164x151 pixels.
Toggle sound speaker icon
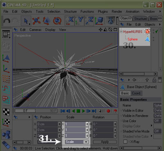[102, 111]
